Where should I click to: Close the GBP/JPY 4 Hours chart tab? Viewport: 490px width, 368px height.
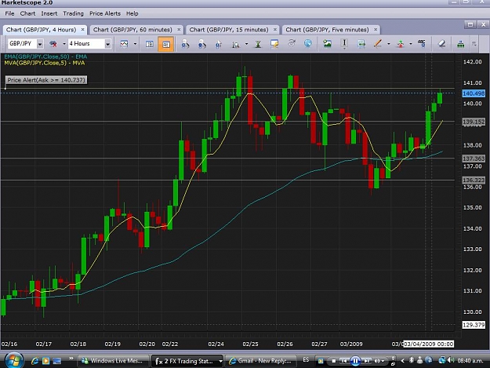click(x=82, y=29)
